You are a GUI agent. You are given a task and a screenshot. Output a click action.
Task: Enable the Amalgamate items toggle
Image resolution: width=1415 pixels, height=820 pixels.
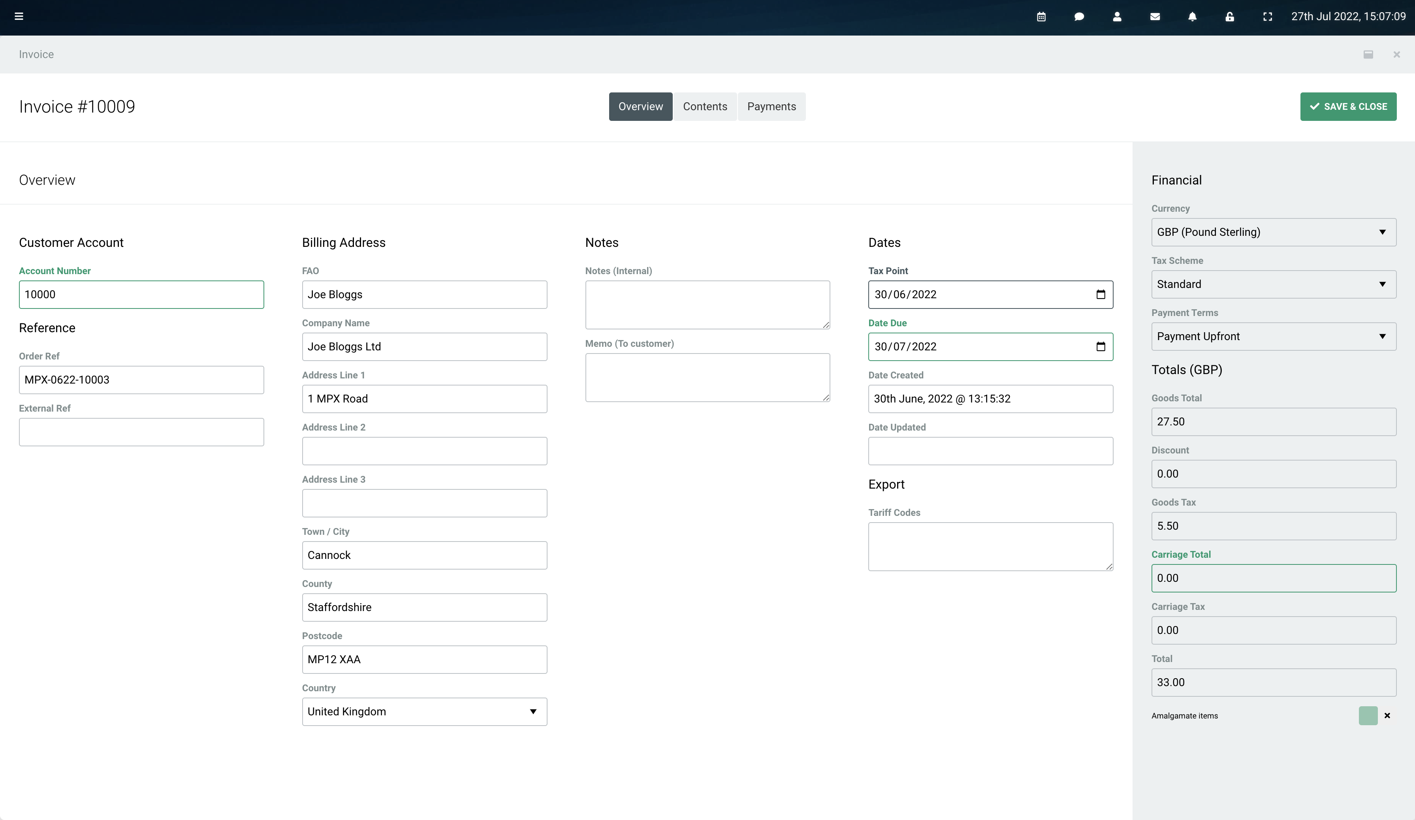1368,716
